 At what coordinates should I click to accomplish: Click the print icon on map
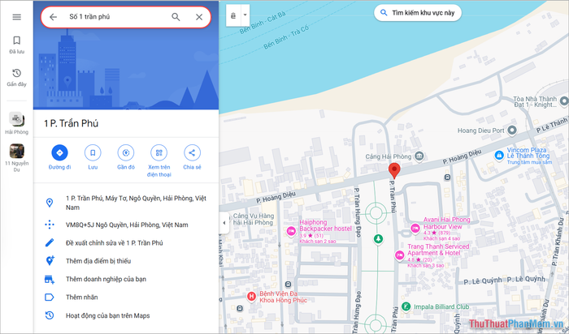pos(233,15)
